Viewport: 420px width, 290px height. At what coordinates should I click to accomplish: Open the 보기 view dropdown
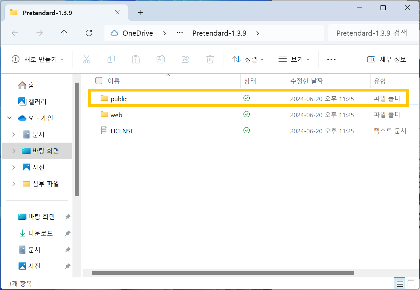click(x=294, y=59)
